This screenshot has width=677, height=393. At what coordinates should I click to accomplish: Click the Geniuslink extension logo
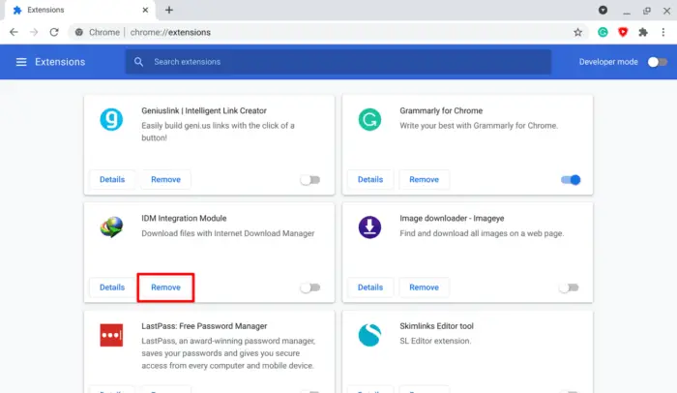[x=111, y=119]
